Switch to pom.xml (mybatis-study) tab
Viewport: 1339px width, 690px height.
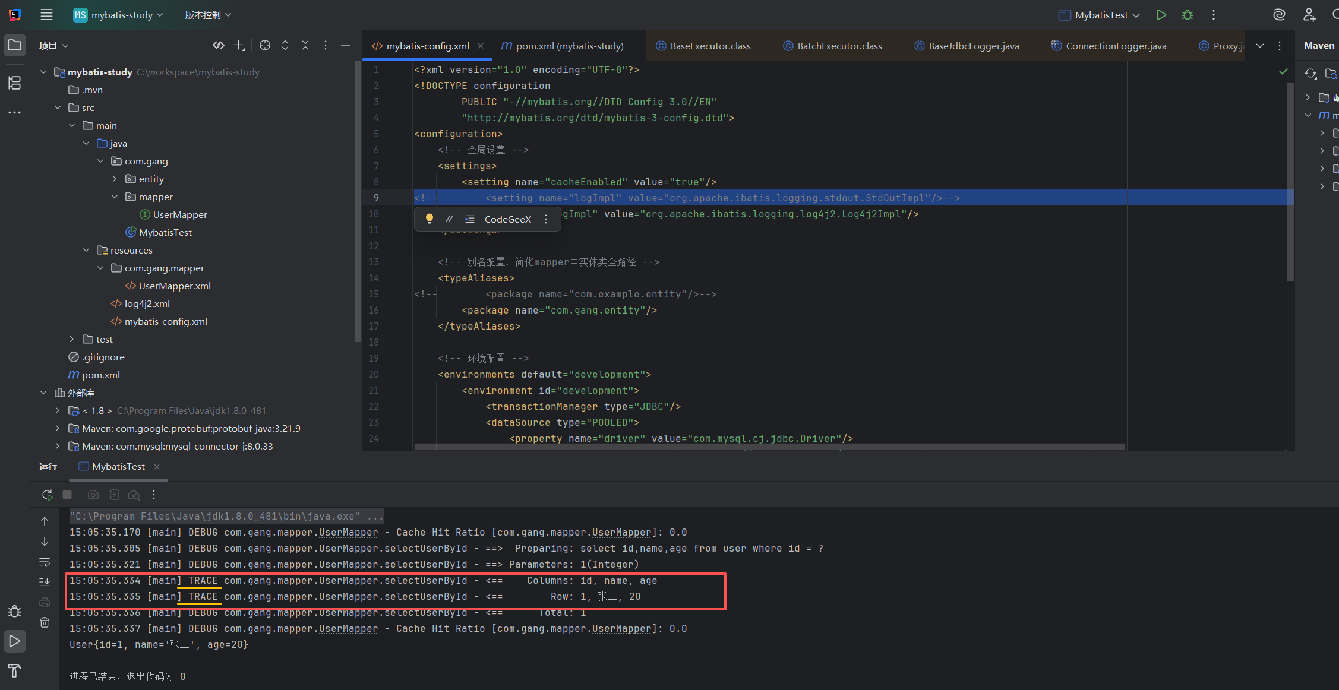click(563, 46)
